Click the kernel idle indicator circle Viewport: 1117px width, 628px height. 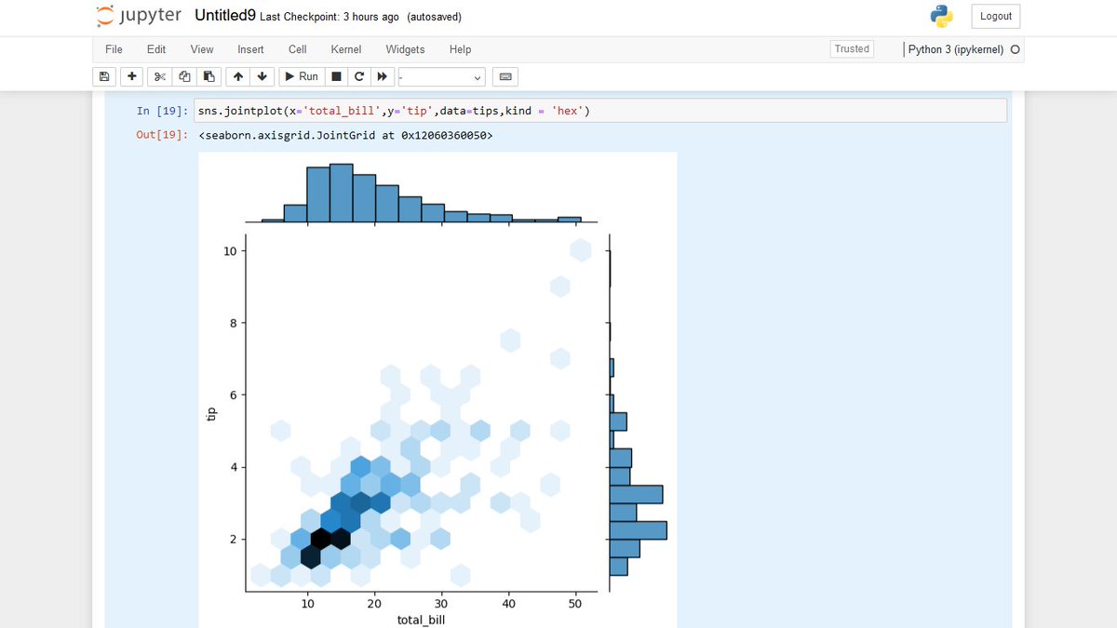[1015, 50]
